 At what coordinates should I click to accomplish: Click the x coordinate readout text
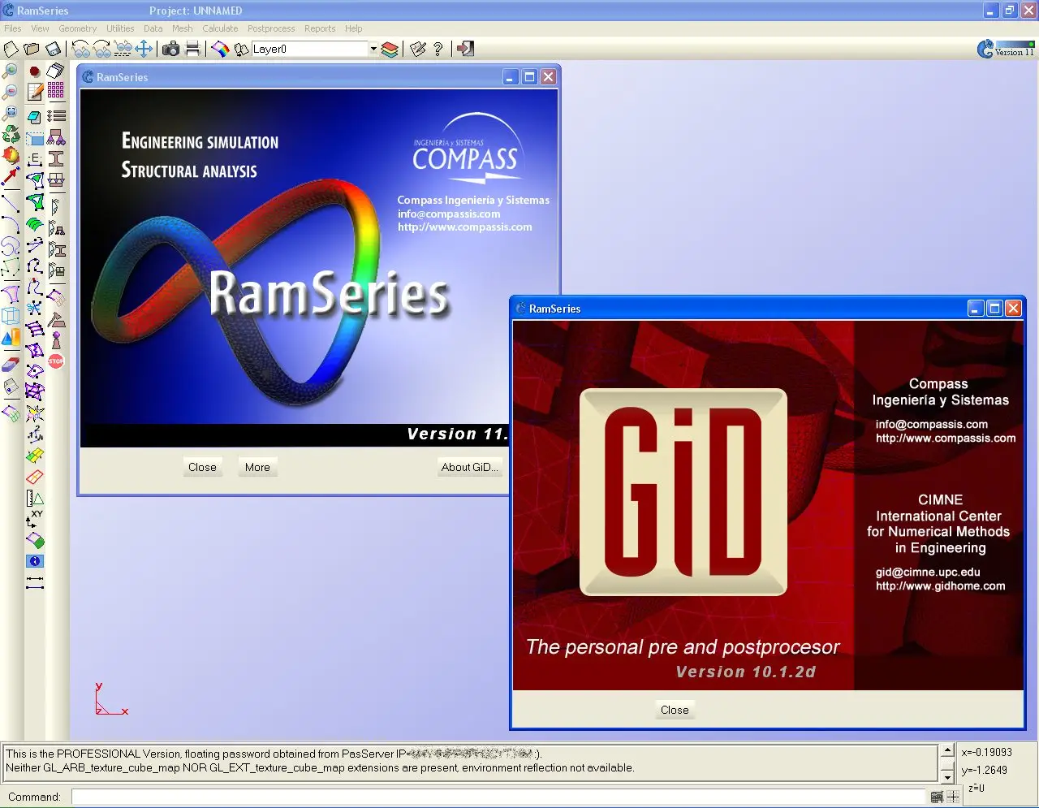986,752
